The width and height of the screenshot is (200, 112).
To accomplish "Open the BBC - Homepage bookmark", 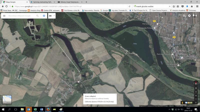I will point(20,10).
